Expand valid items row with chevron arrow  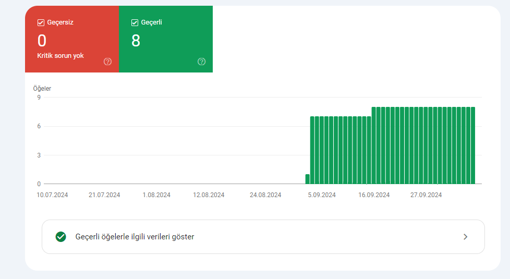(x=466, y=237)
